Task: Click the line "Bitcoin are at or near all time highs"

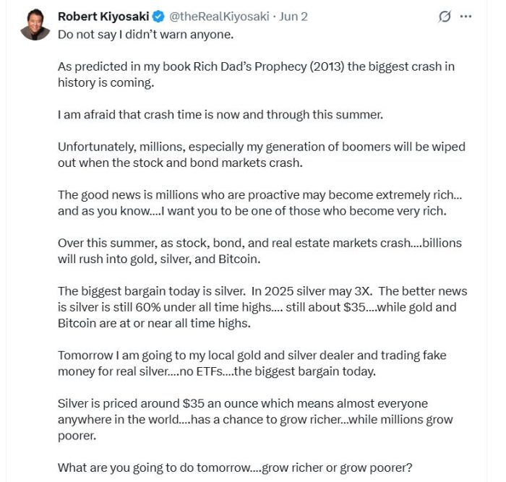Action: coord(154,323)
